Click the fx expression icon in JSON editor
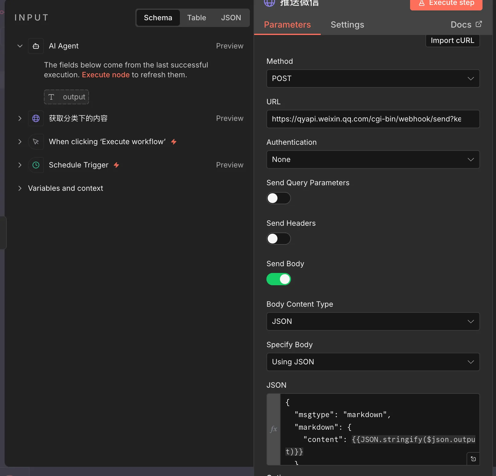Viewport: 496px width, 476px height. 273,429
